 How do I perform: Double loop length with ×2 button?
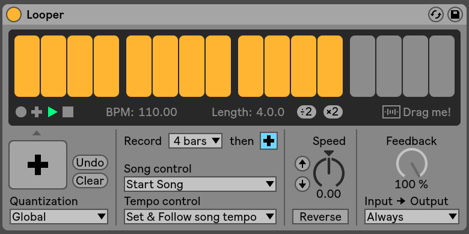pyautogui.click(x=333, y=112)
